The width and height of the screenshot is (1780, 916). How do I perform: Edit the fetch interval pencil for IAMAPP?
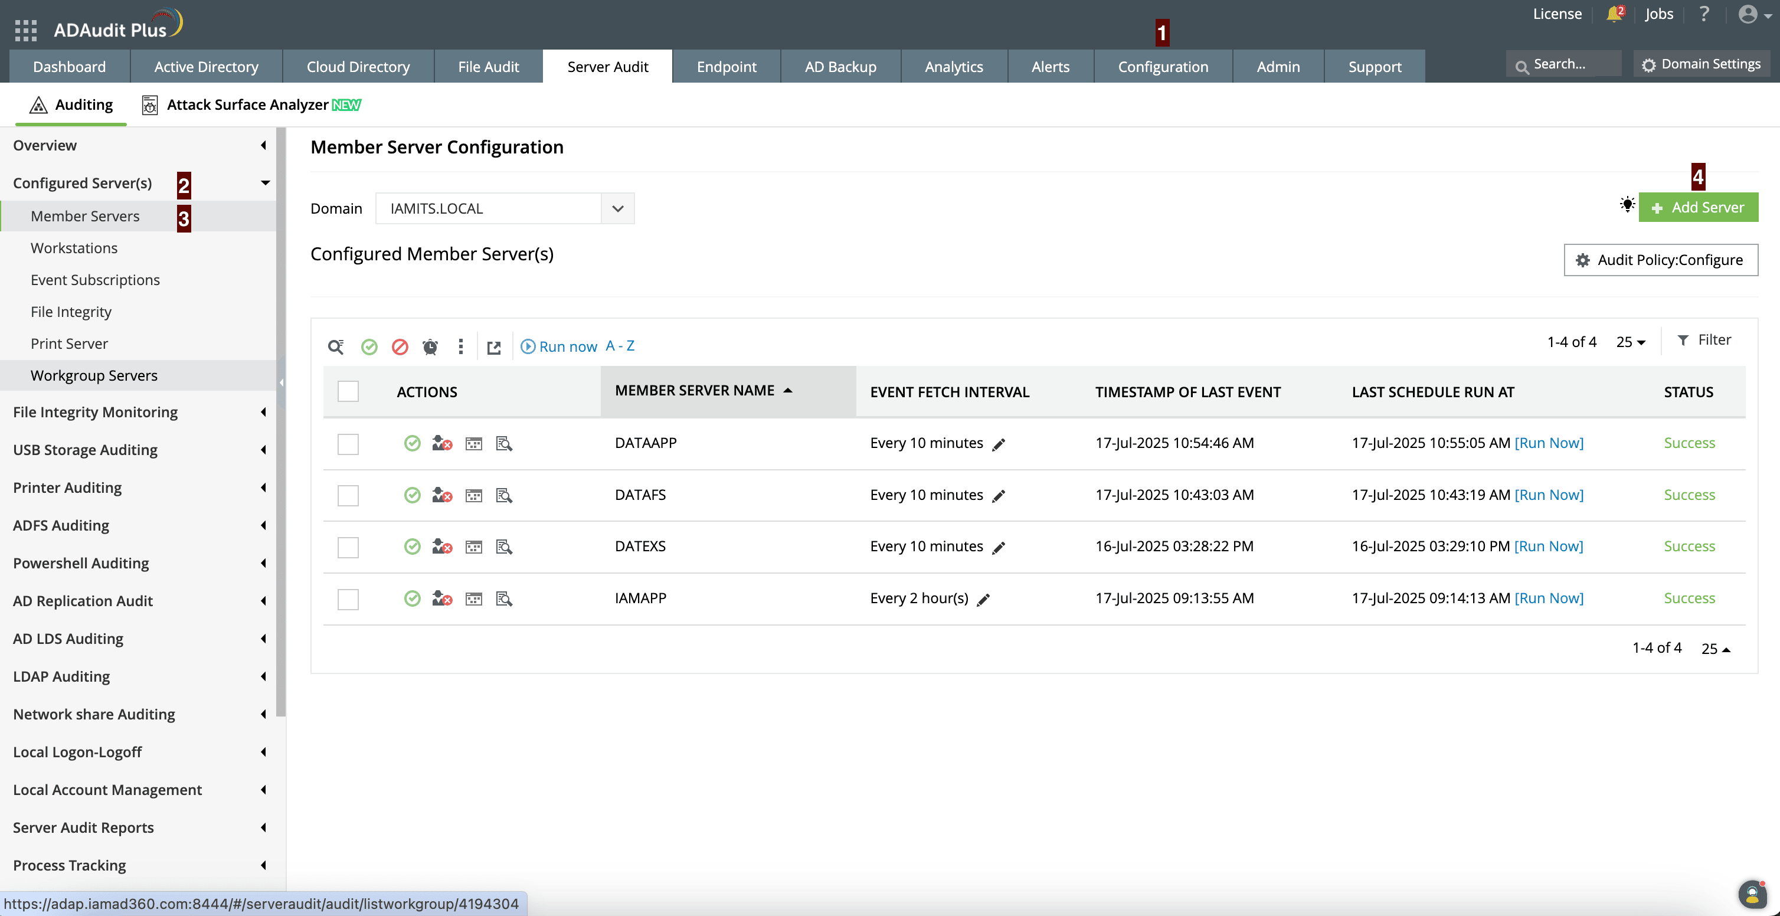983,600
